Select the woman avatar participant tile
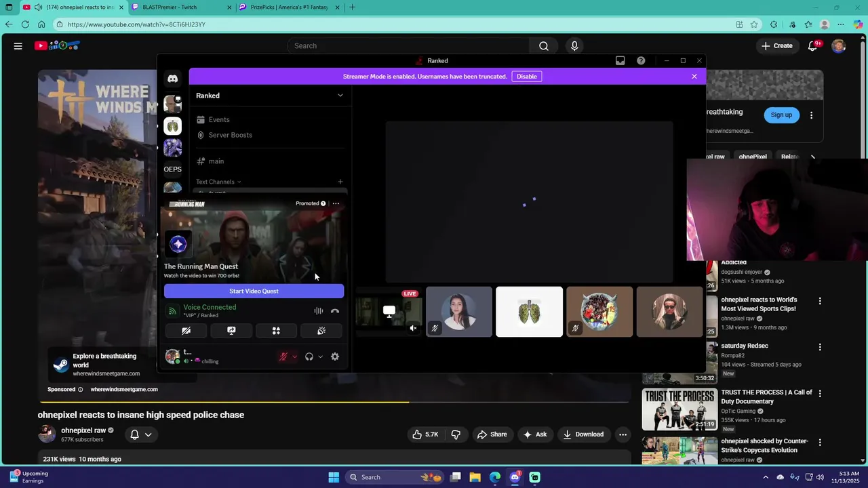 tap(459, 312)
